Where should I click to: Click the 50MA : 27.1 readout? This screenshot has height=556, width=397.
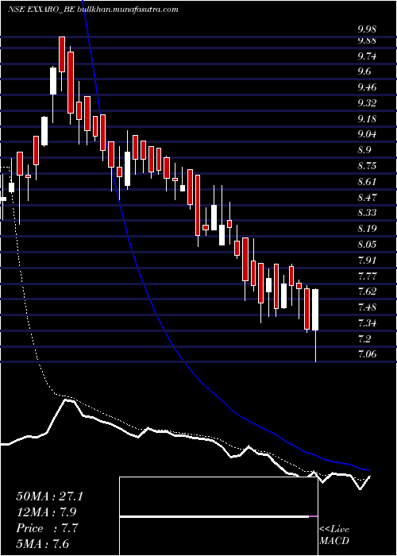pyautogui.click(x=50, y=496)
